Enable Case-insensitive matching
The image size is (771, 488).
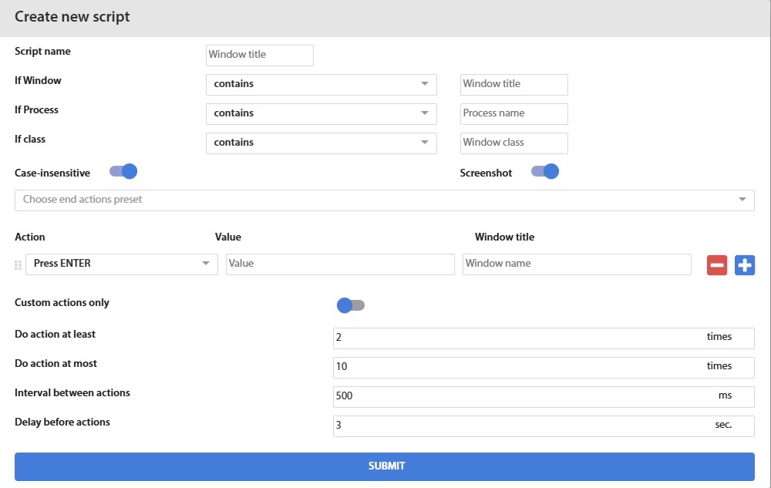(x=123, y=172)
